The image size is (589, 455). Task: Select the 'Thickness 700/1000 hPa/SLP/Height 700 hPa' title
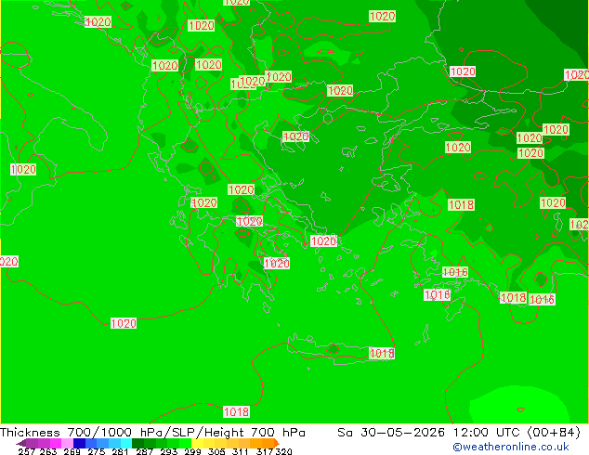click(152, 433)
